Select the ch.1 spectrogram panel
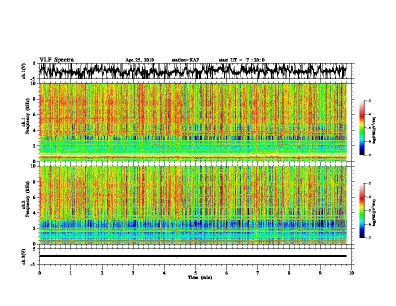 [193, 122]
